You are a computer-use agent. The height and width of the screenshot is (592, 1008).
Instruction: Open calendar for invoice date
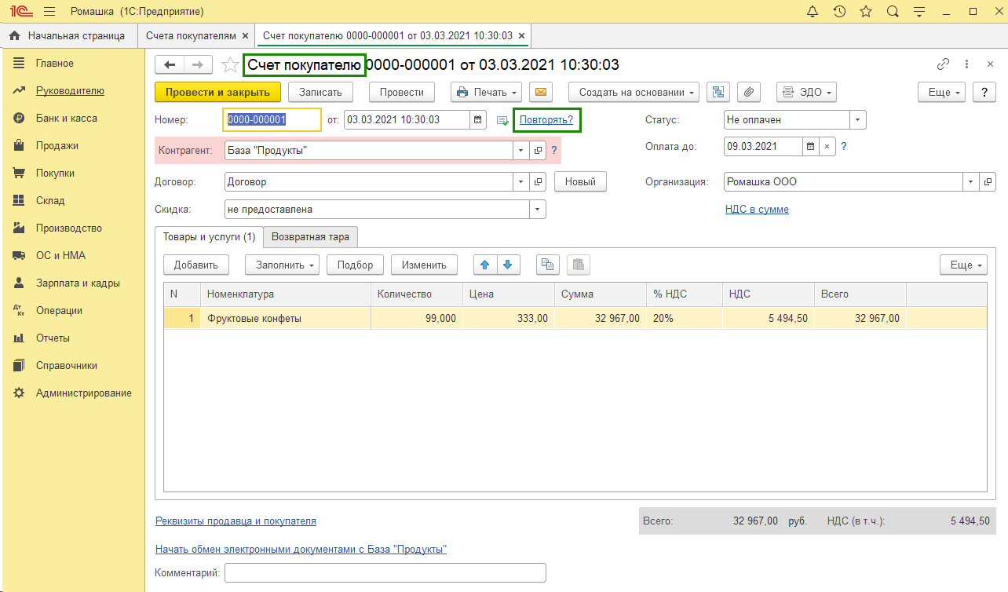(477, 120)
